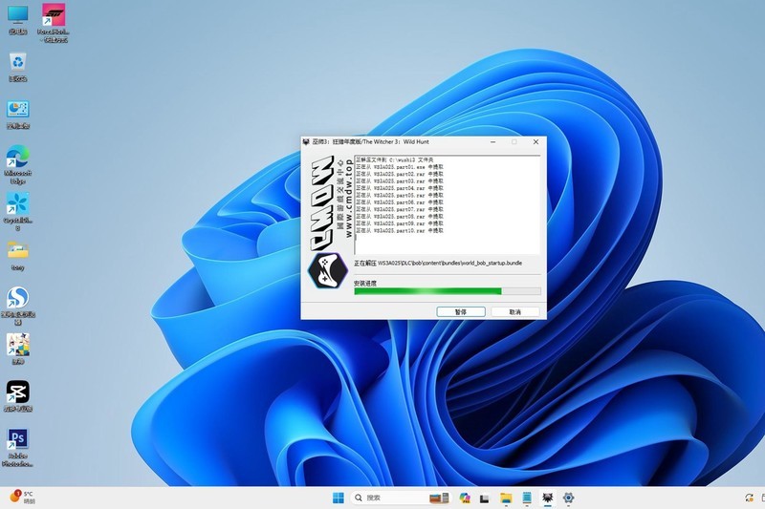Open the CrystalDiskInfo desktop shortcut

pyautogui.click(x=17, y=211)
